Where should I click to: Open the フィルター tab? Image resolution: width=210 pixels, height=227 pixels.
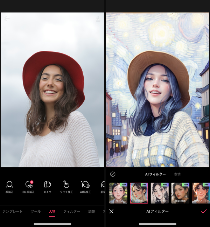pos(72,211)
